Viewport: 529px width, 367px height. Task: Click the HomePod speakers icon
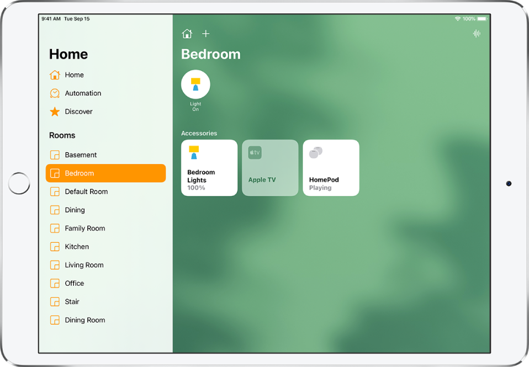[316, 152]
